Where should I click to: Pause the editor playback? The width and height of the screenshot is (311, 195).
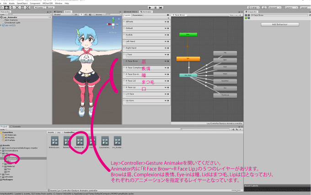click(155, 7)
